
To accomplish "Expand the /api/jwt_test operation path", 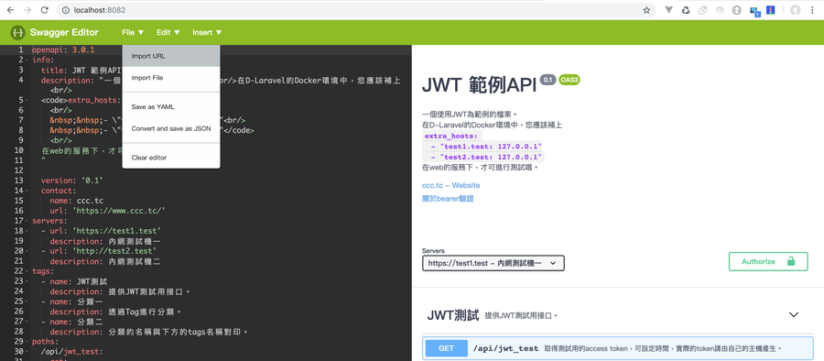I will pos(505,348).
